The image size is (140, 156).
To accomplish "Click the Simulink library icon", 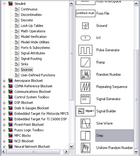I will coord(10,4).
